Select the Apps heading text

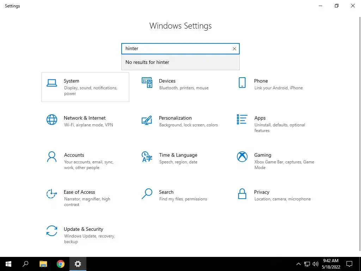click(260, 118)
